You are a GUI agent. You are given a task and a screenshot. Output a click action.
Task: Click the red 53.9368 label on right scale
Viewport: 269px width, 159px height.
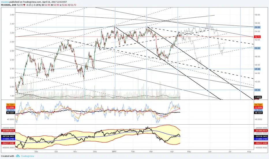258,108
